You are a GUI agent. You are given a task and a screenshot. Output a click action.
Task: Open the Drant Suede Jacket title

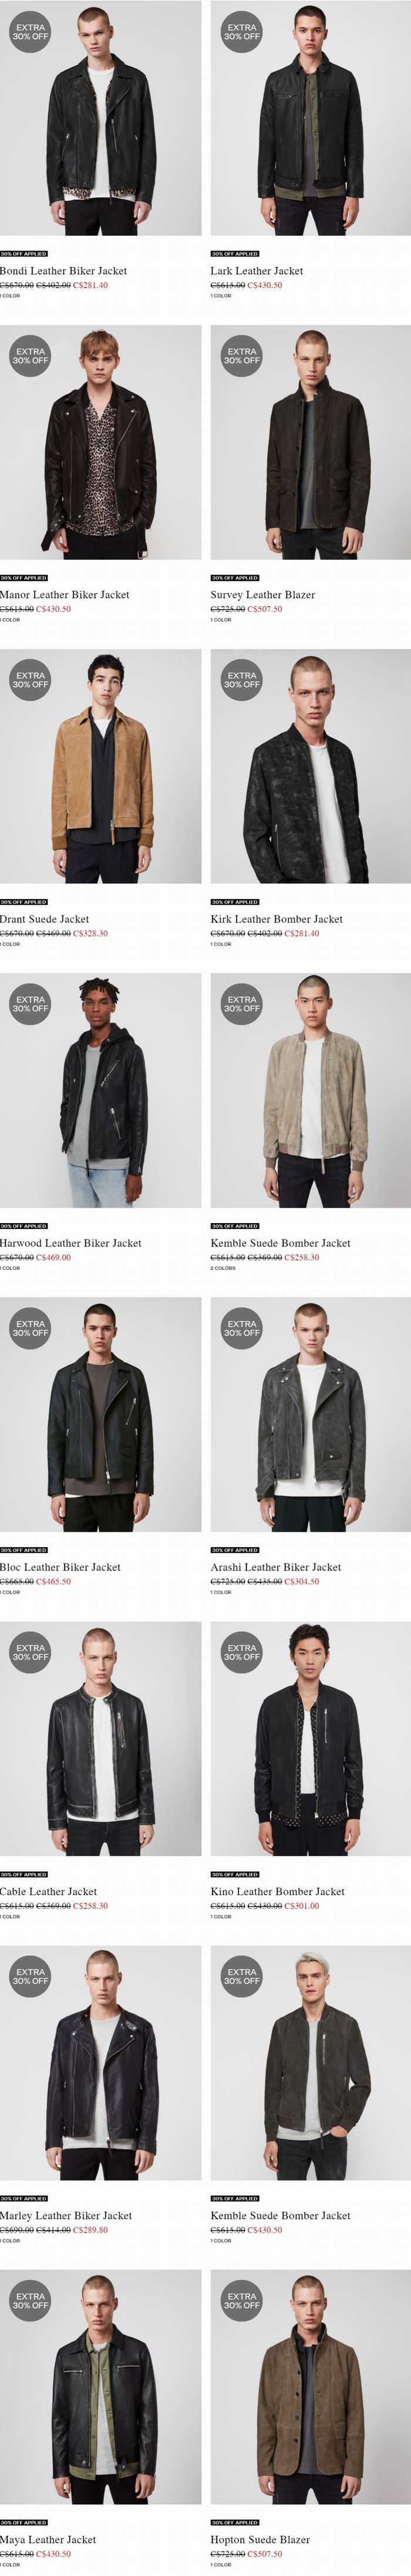pyautogui.click(x=45, y=919)
